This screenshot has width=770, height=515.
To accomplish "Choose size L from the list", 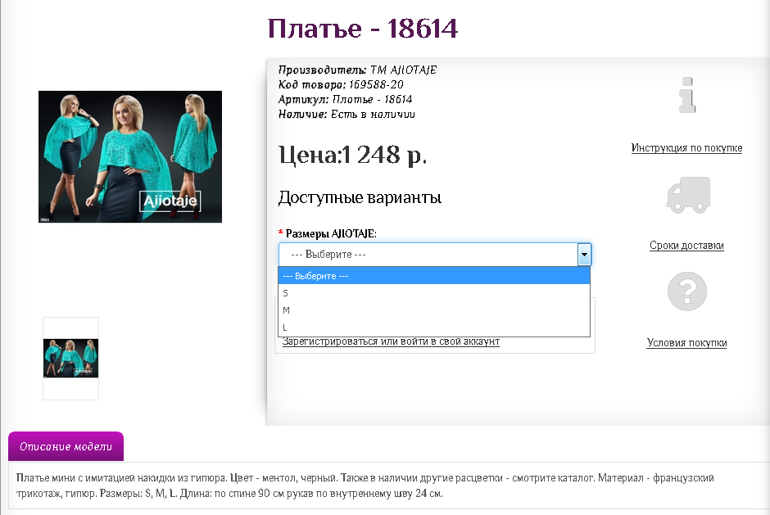I will 434,328.
